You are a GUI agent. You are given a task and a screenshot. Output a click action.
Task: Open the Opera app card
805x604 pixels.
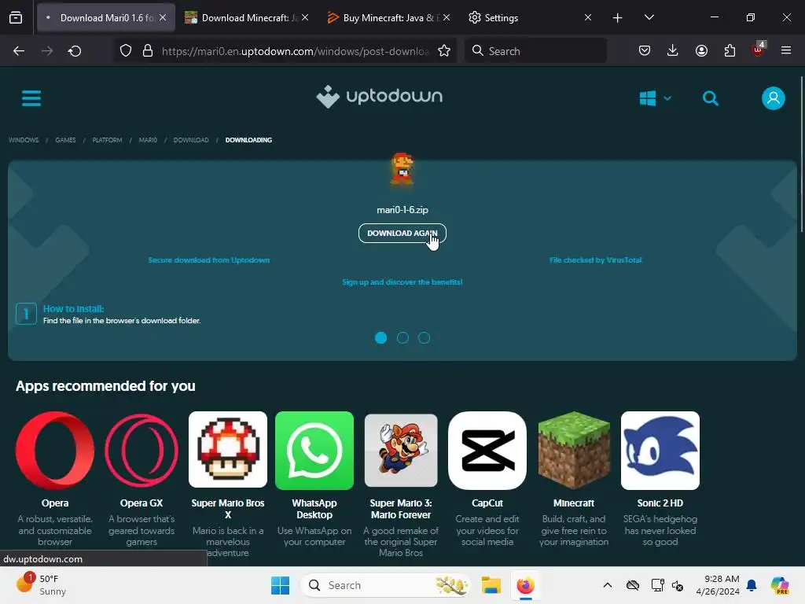click(x=55, y=479)
